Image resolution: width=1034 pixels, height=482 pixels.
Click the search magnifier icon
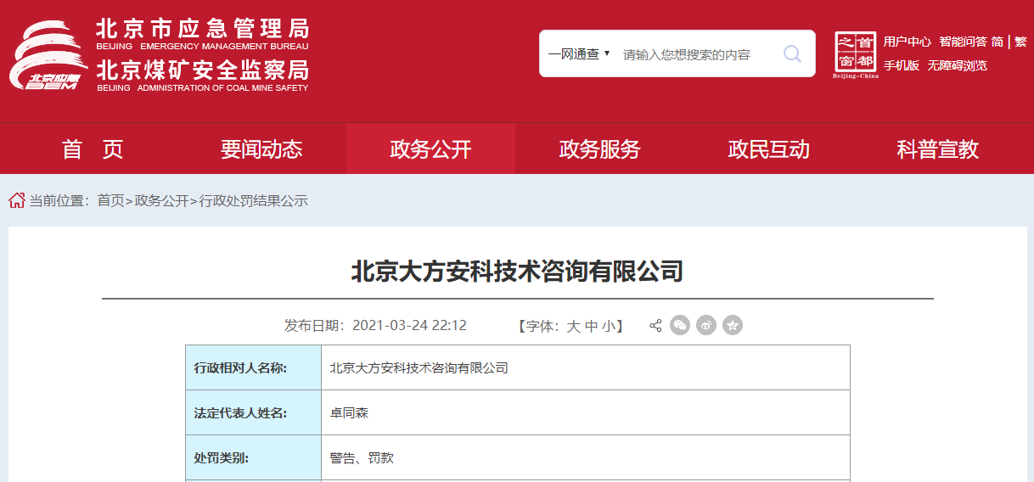(x=792, y=54)
